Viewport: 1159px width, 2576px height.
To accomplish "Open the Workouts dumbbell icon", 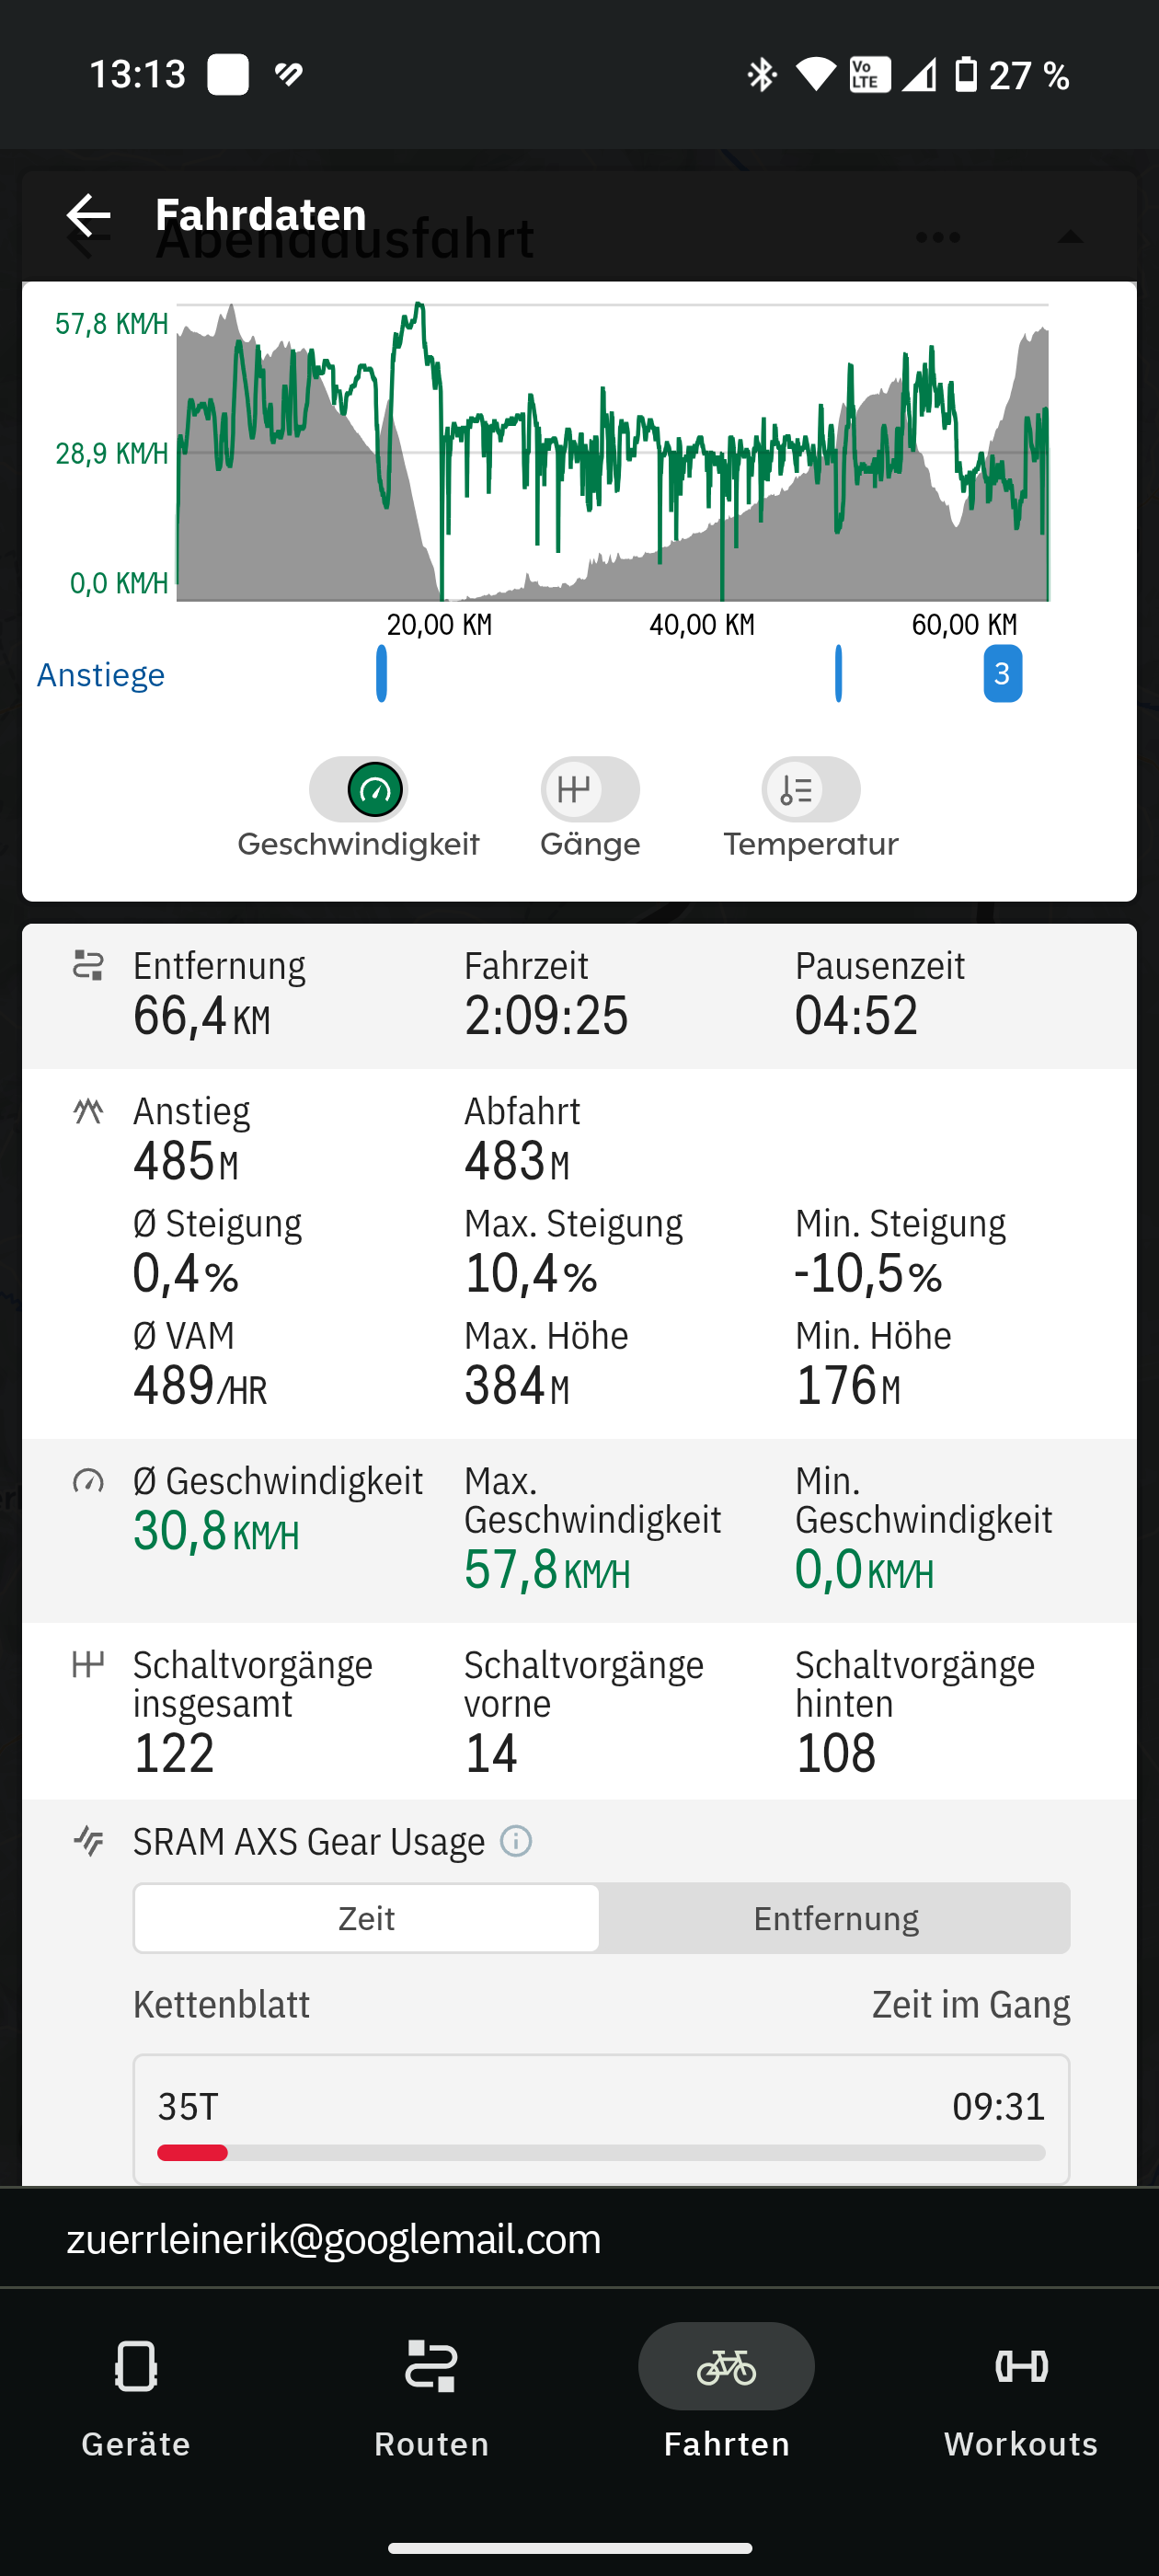I will tap(1021, 2366).
